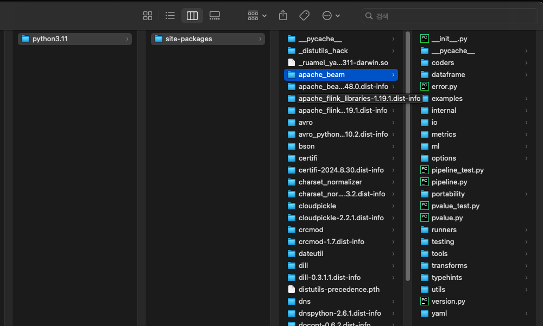543x326 pixels.
Task: Switch to icon grid view
Action: (x=148, y=16)
